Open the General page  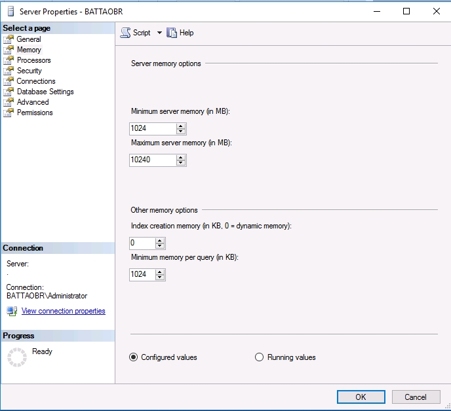tap(28, 39)
